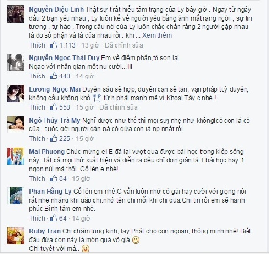Screen dimensions: 269x254
Task: Click the like thumb icon showing 1.113
Action: (54, 45)
